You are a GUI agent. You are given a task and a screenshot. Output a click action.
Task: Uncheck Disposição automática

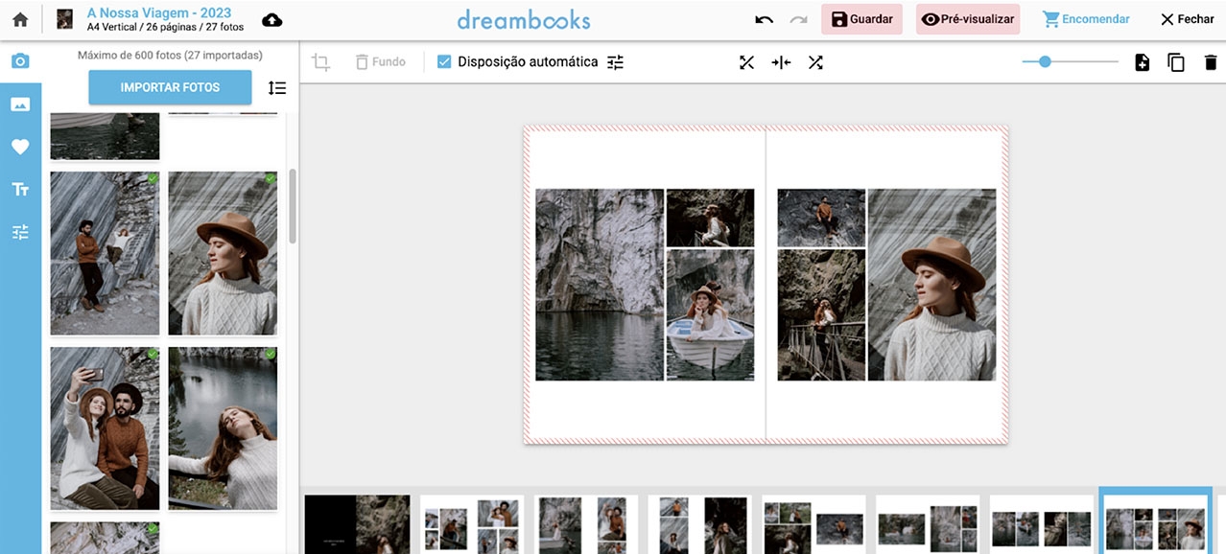point(443,61)
